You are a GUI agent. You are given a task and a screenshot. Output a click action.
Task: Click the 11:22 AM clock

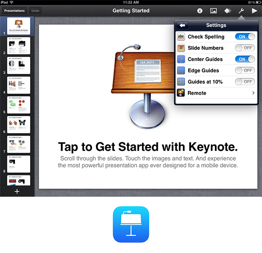[x=131, y=2]
